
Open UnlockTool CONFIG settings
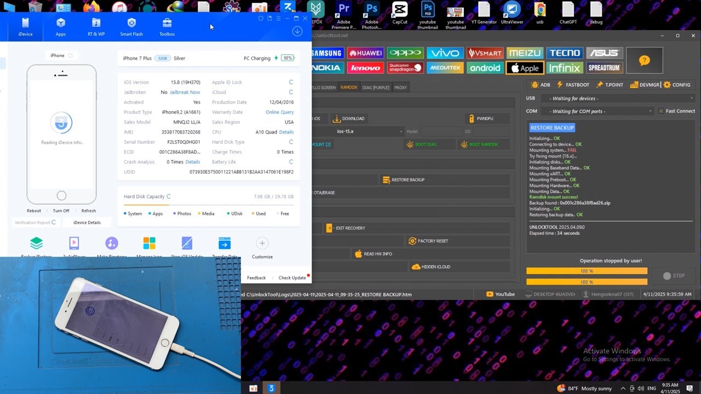point(677,85)
